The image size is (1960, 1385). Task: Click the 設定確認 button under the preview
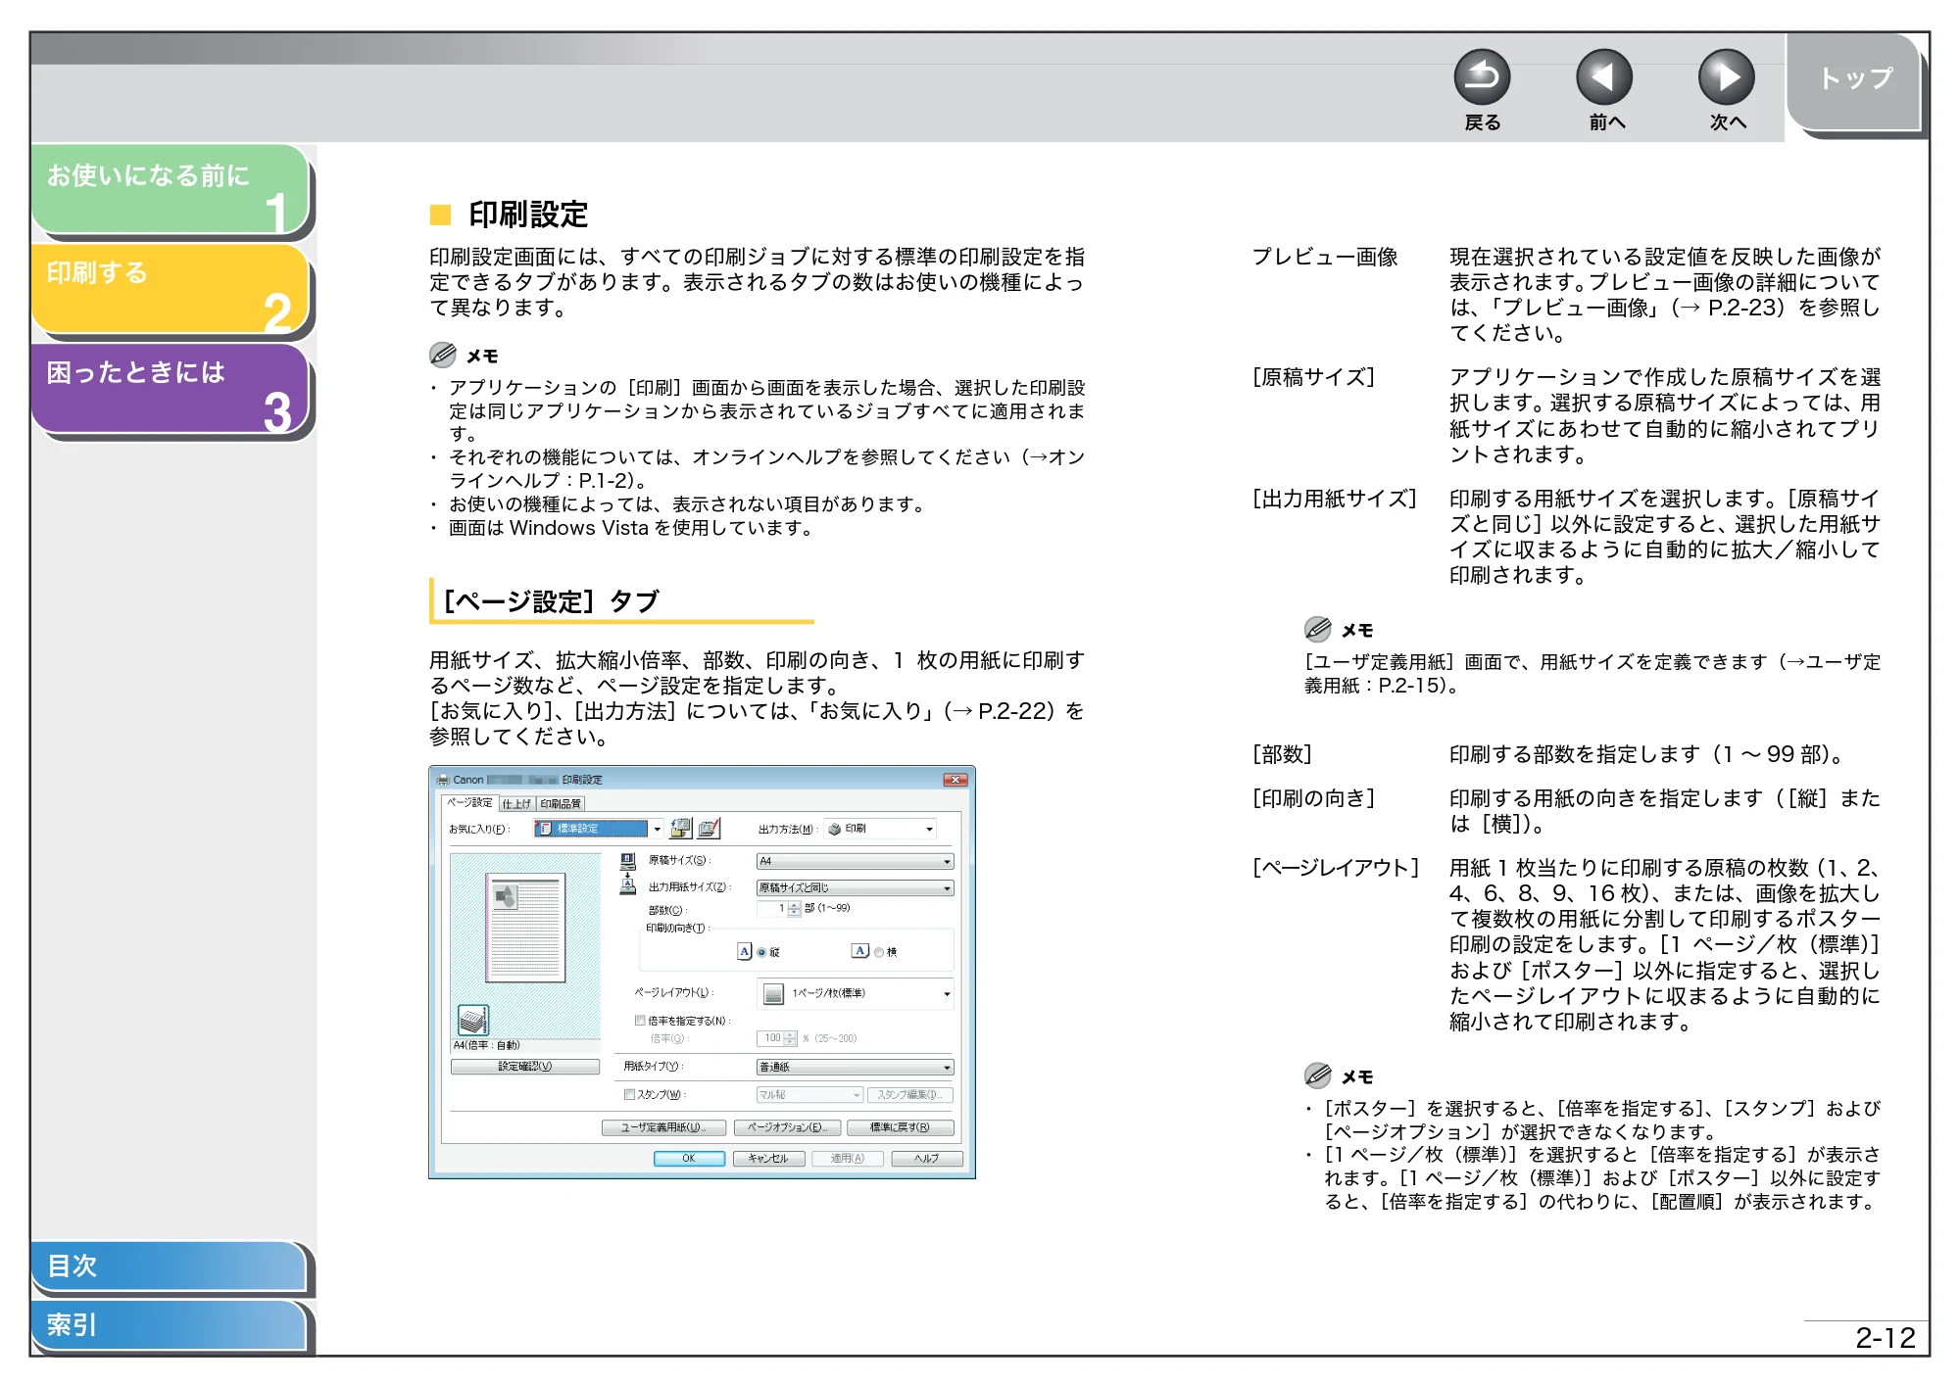(525, 1067)
